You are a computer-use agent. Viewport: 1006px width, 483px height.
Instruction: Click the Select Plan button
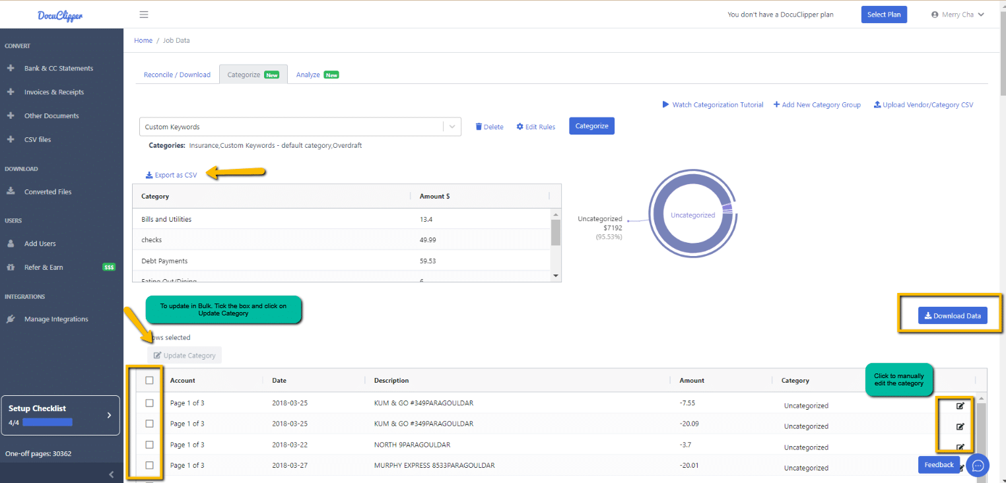click(884, 15)
